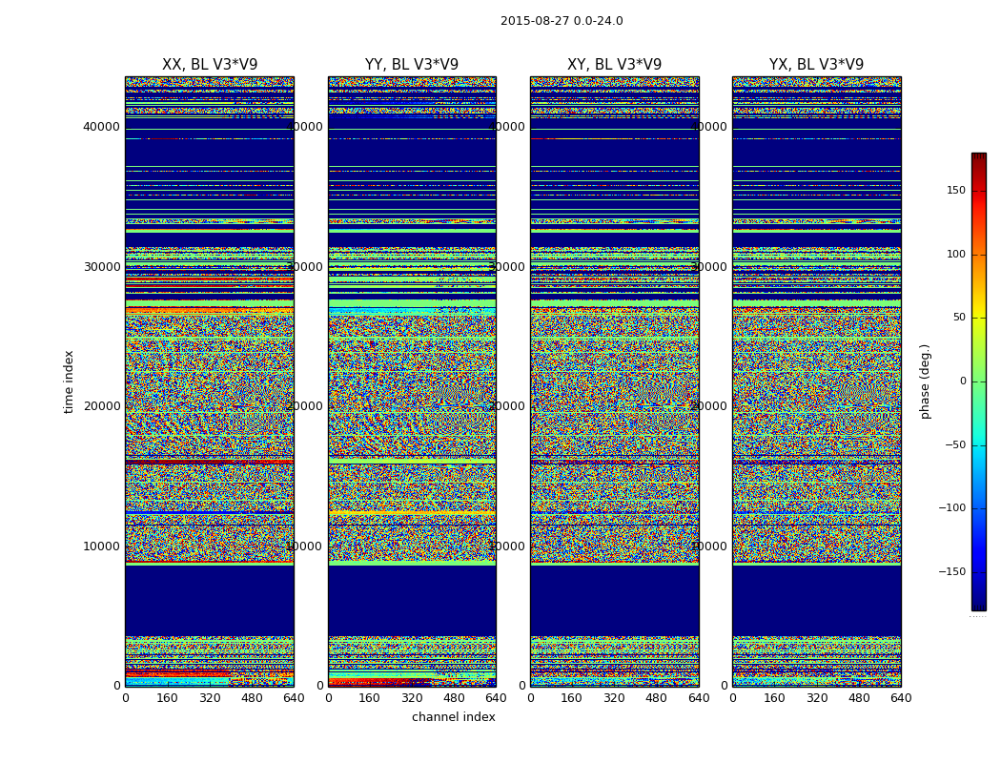This screenshot has height=763, width=1001.
Task: Click the −50 tick on the colorbar
Action: 955,445
